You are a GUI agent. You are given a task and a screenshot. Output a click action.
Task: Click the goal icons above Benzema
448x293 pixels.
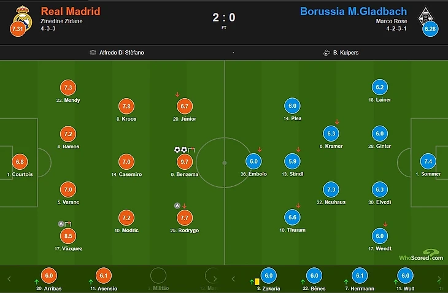coord(180,150)
